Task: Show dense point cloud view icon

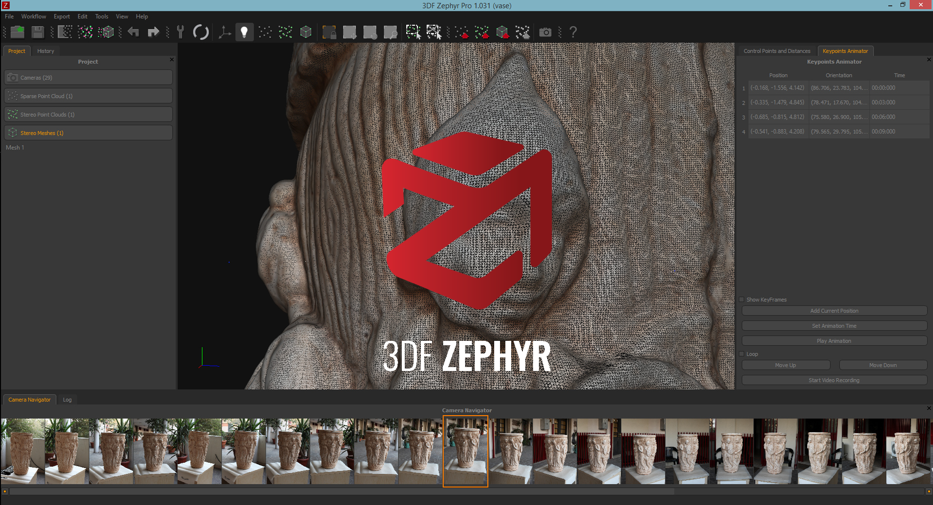Action: click(x=286, y=32)
